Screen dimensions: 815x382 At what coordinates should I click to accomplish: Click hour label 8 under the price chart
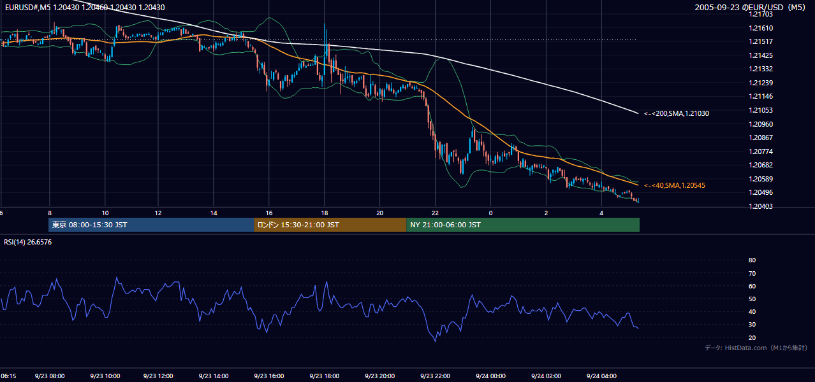[x=49, y=213]
